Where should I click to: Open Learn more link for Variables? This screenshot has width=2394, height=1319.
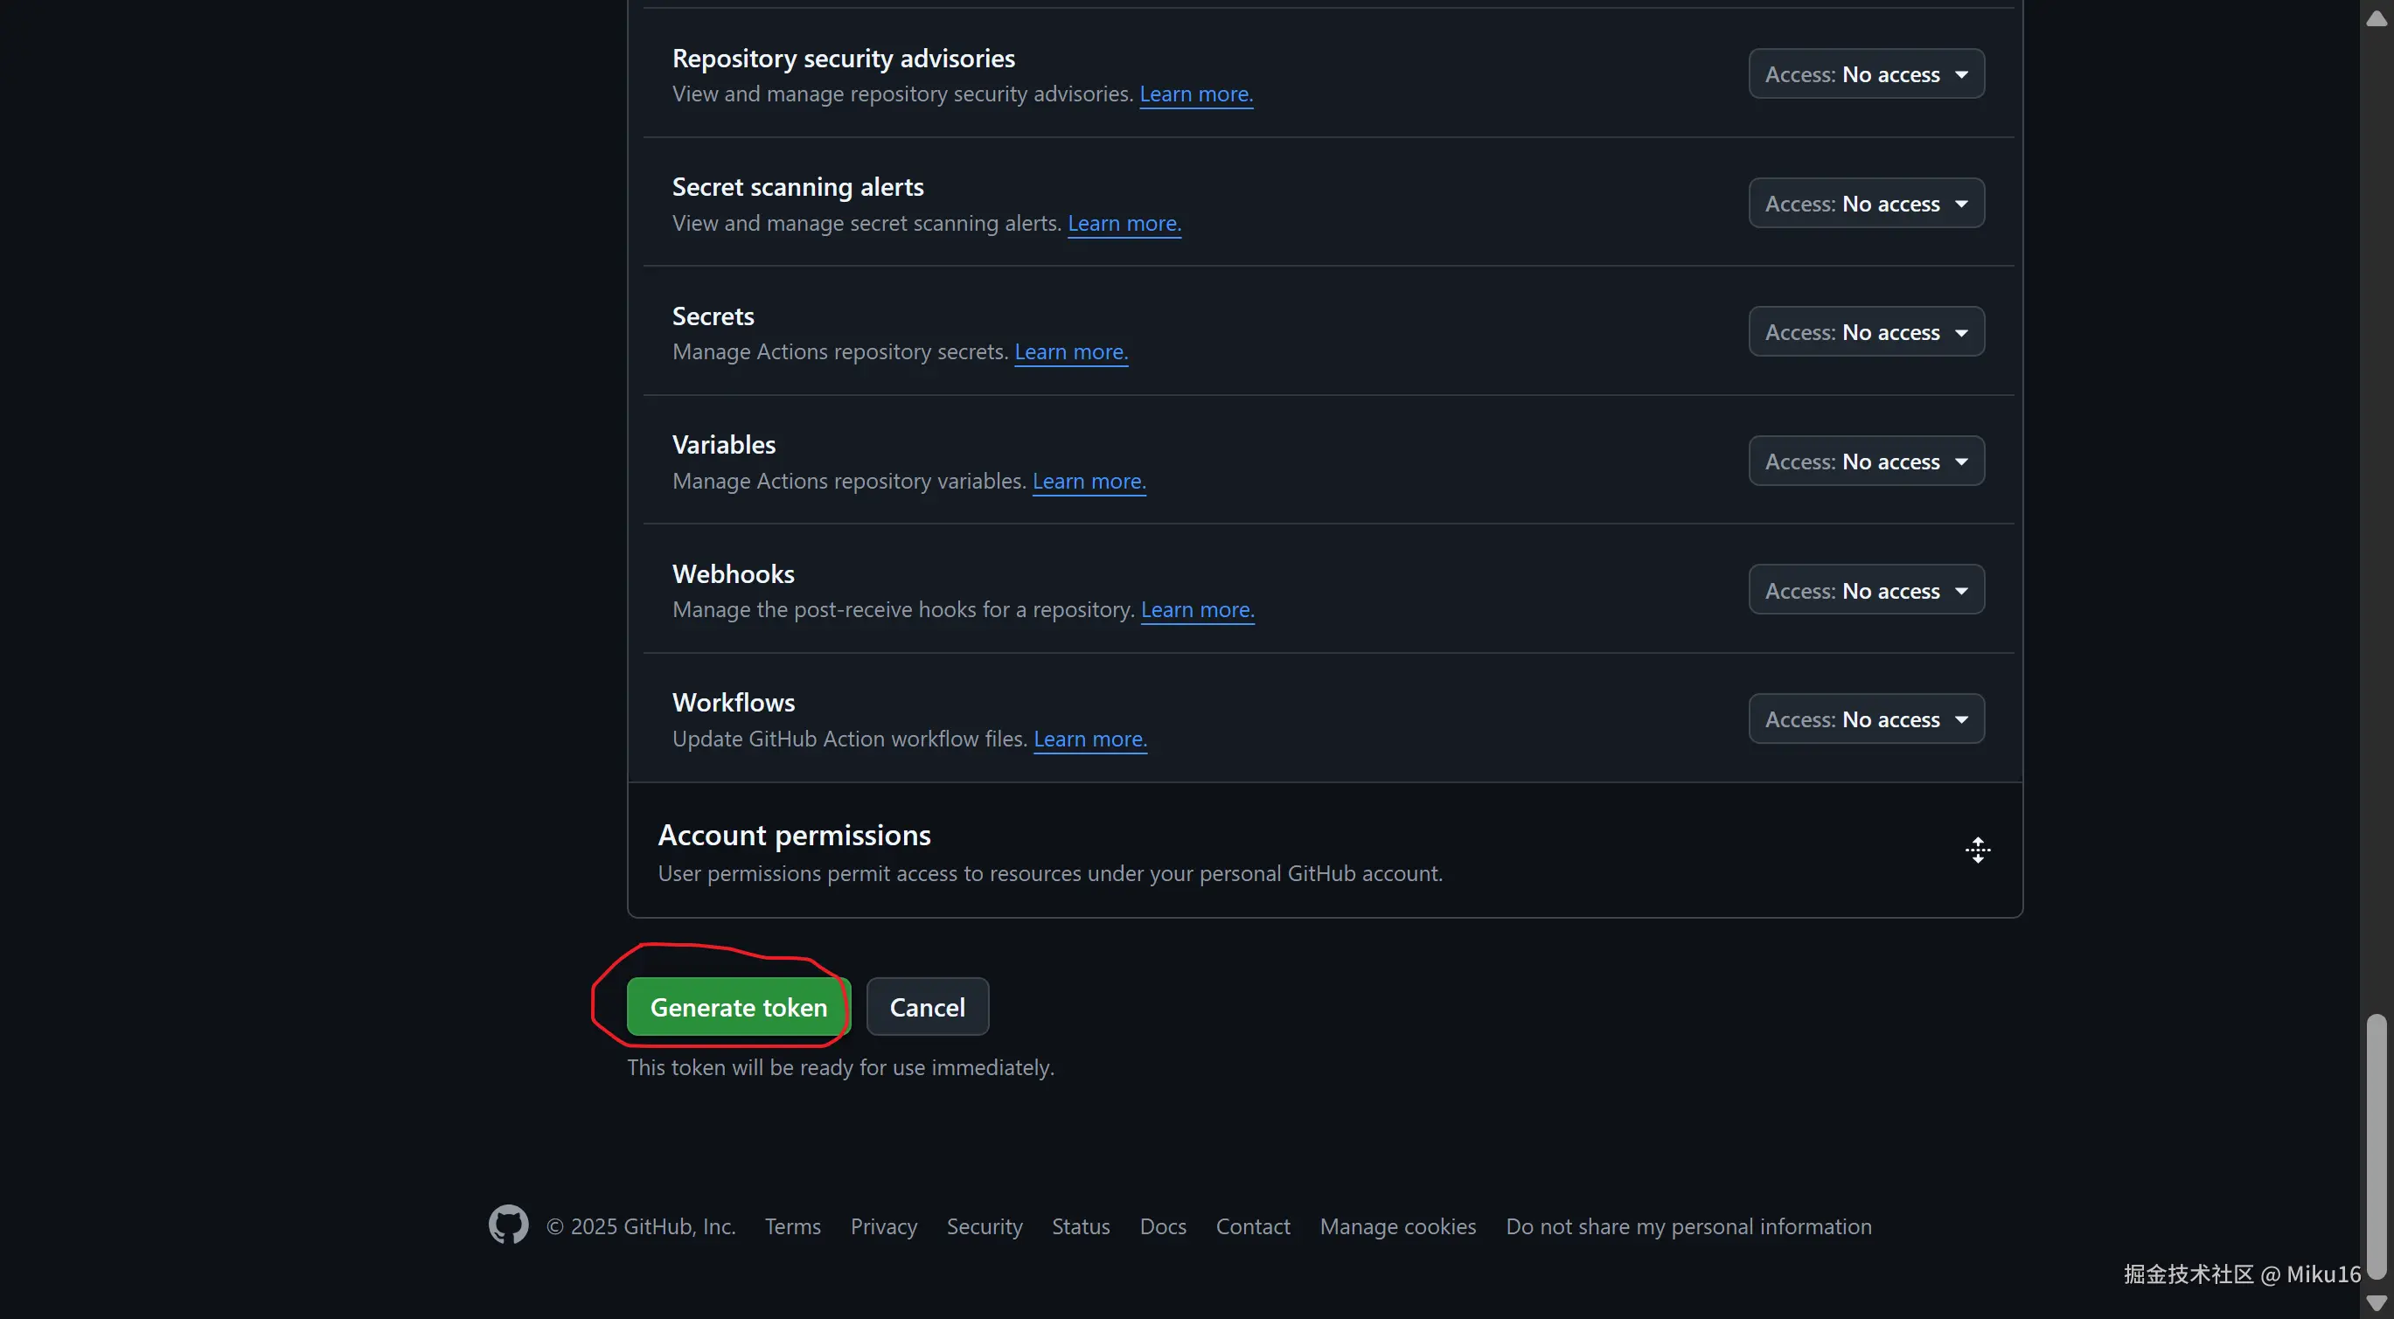click(1089, 481)
